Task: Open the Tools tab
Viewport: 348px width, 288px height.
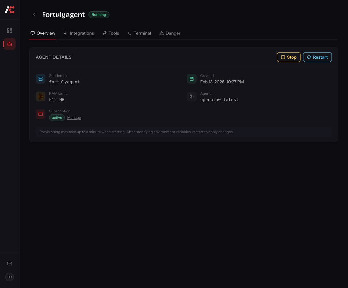Action: pyautogui.click(x=111, y=33)
